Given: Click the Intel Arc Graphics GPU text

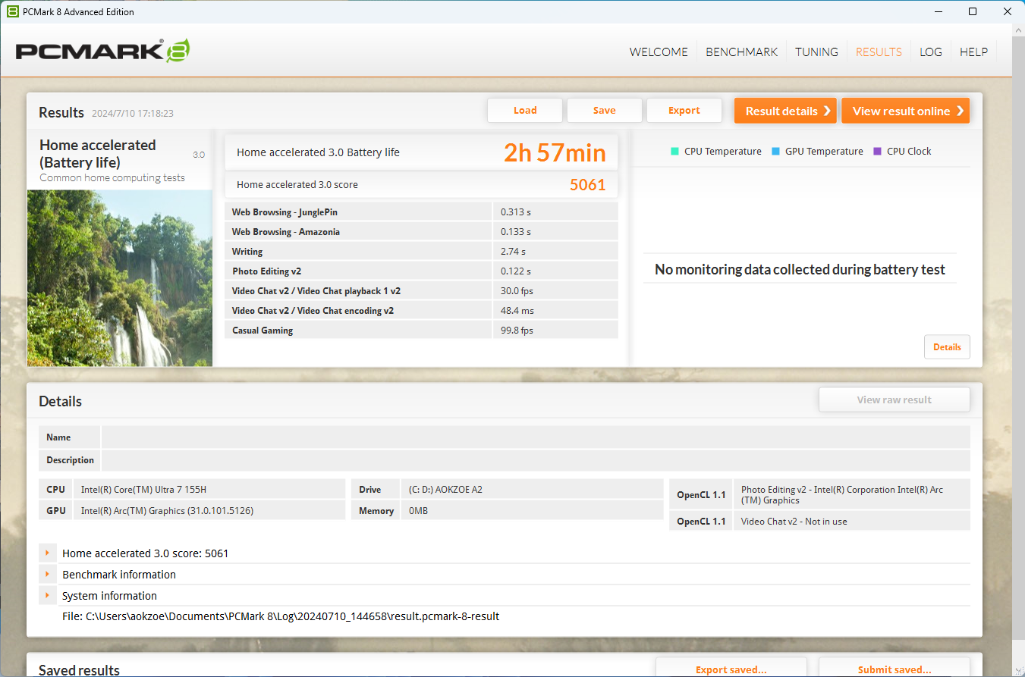Looking at the screenshot, I should (167, 510).
